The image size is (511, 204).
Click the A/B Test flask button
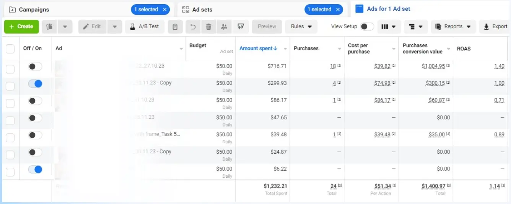[144, 27]
